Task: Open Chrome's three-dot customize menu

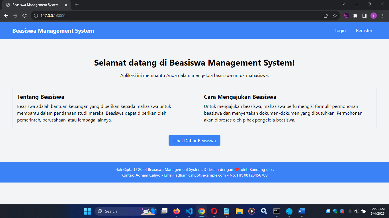Action: click(x=383, y=16)
